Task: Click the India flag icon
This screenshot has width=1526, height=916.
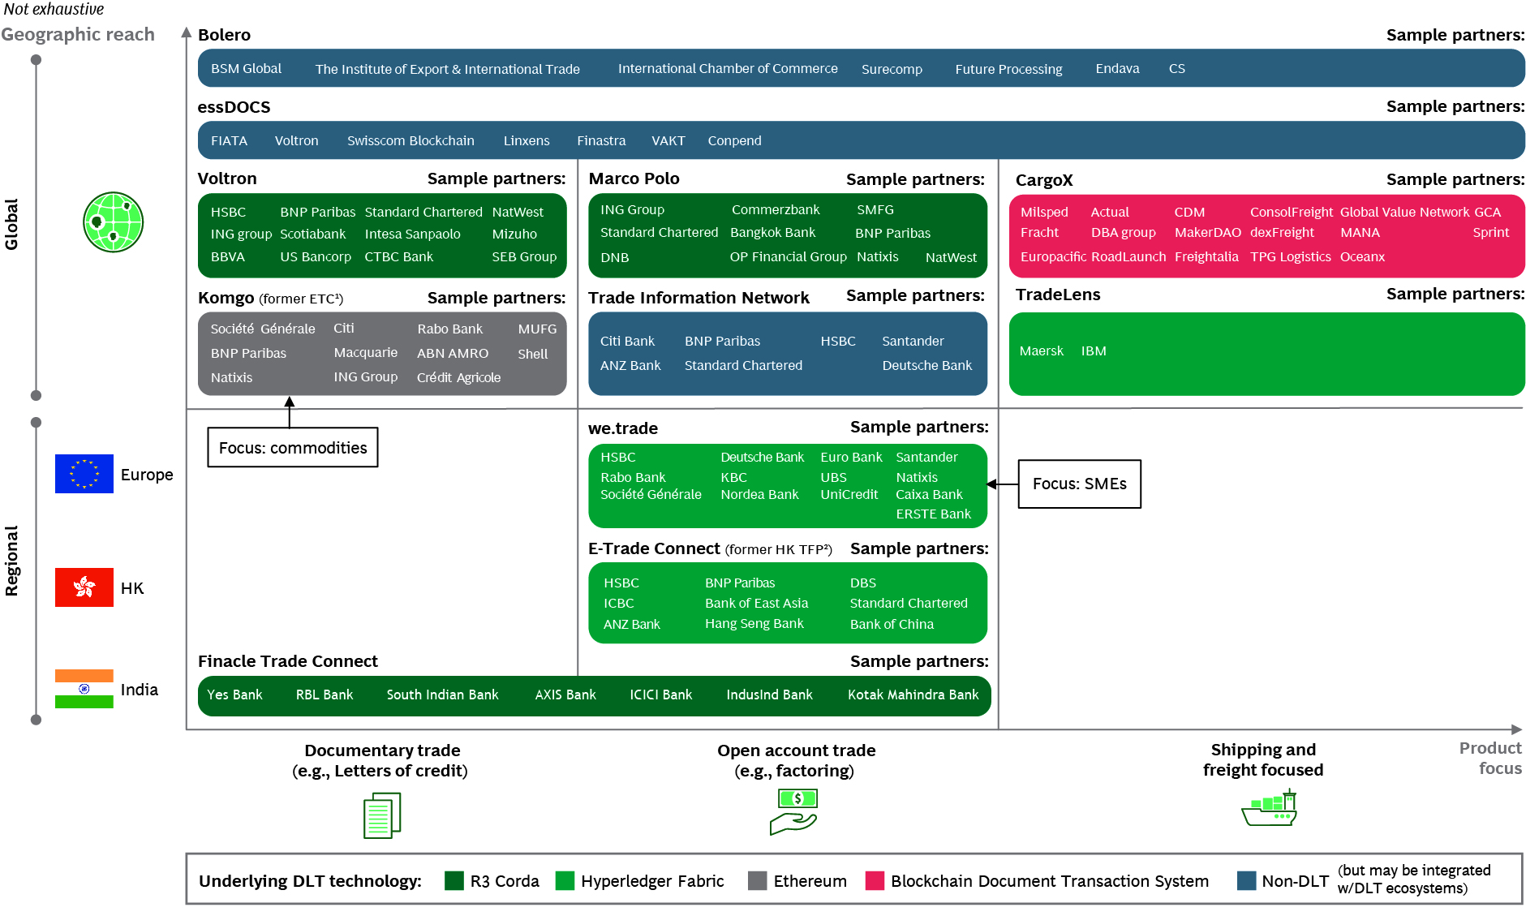Action: (x=84, y=690)
